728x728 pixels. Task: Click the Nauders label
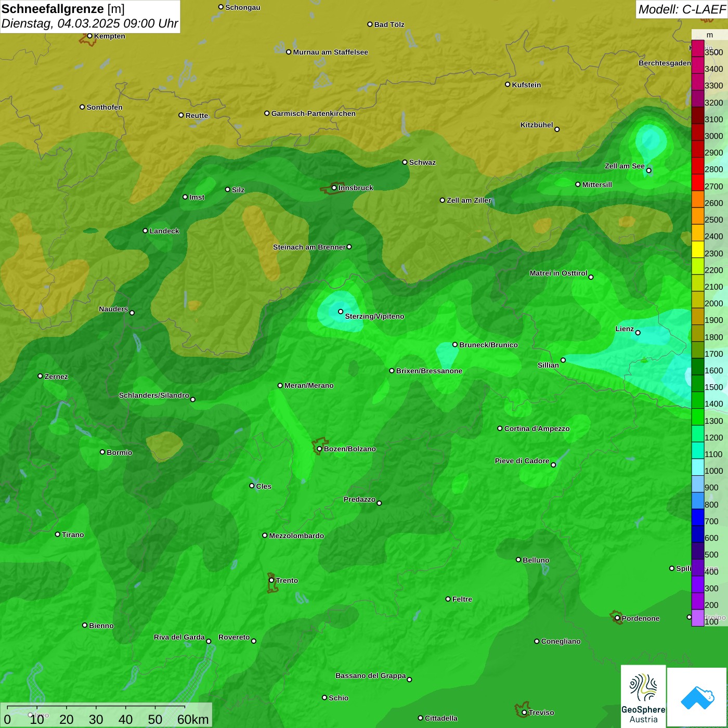(113, 309)
